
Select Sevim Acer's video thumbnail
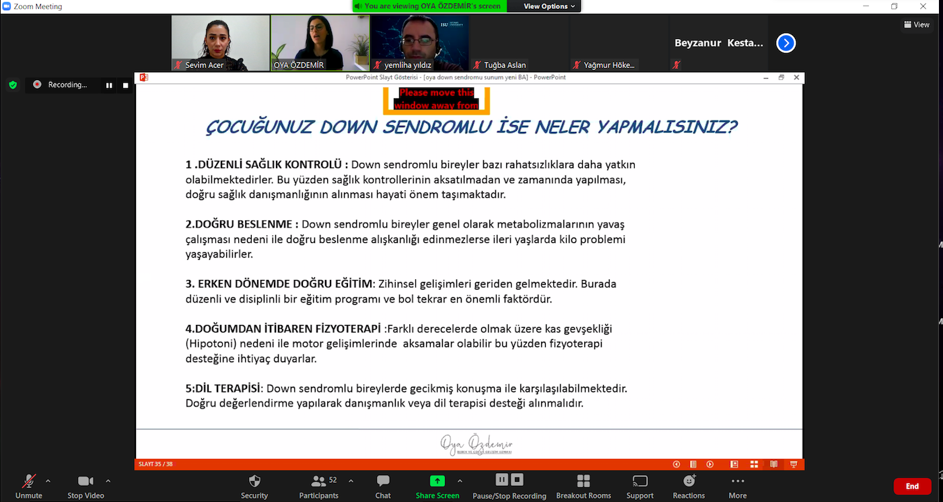click(220, 43)
